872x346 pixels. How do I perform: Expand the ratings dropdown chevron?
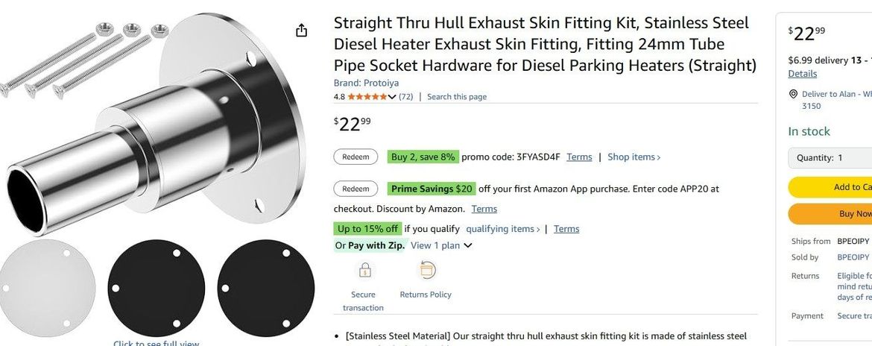point(393,97)
